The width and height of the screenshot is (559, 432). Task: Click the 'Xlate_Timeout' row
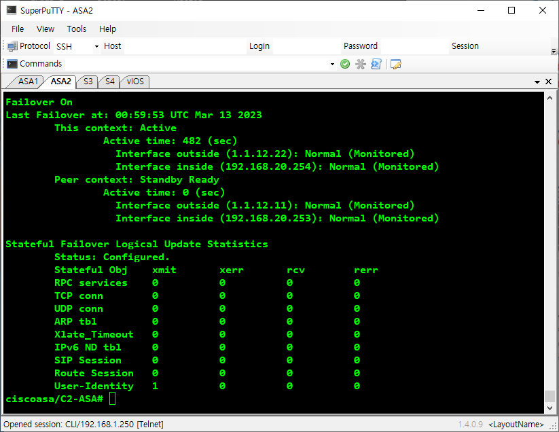[x=207, y=334]
